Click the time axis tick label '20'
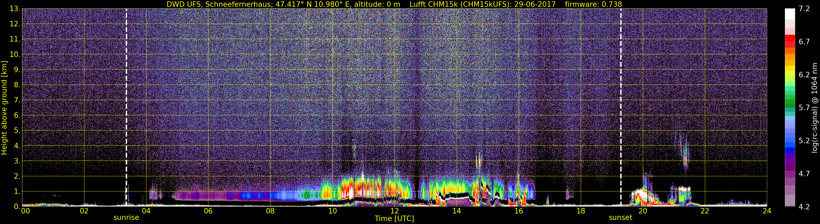This screenshot has width=820, height=224. [643, 211]
